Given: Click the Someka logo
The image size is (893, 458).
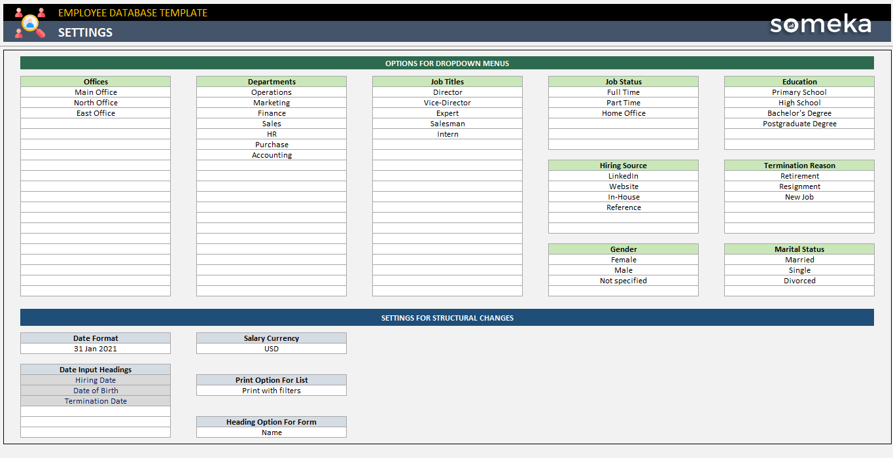Looking at the screenshot, I should coord(820,24).
